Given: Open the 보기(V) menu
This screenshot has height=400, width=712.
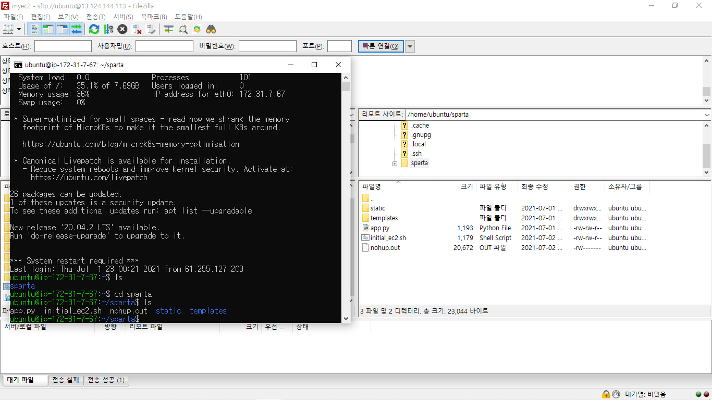Looking at the screenshot, I should point(68,17).
